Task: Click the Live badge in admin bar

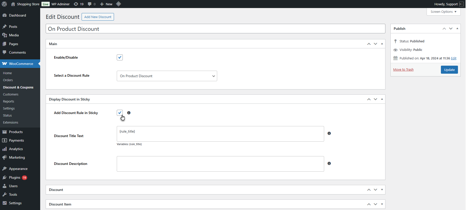Action: coord(45,4)
